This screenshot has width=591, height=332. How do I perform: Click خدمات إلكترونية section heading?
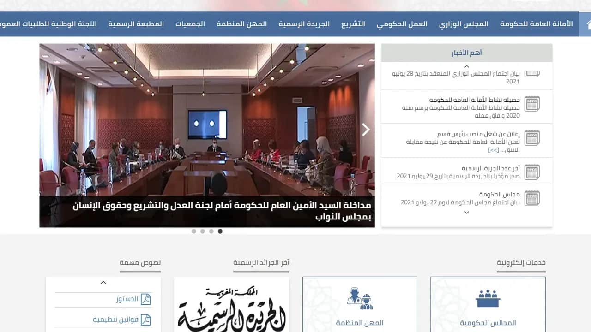521,262
